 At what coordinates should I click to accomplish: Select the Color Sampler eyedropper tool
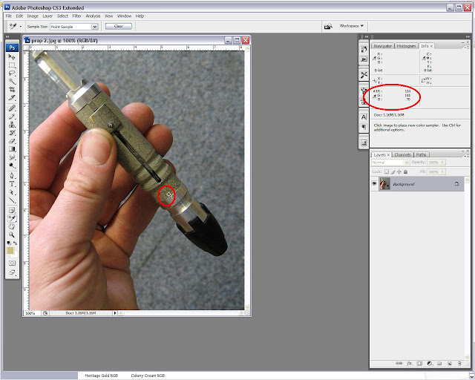tap(12, 218)
